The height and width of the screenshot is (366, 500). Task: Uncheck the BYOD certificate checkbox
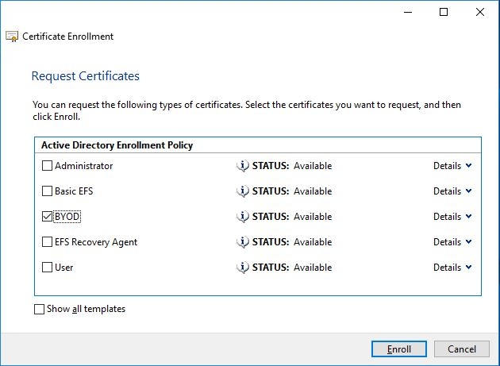pyautogui.click(x=47, y=217)
